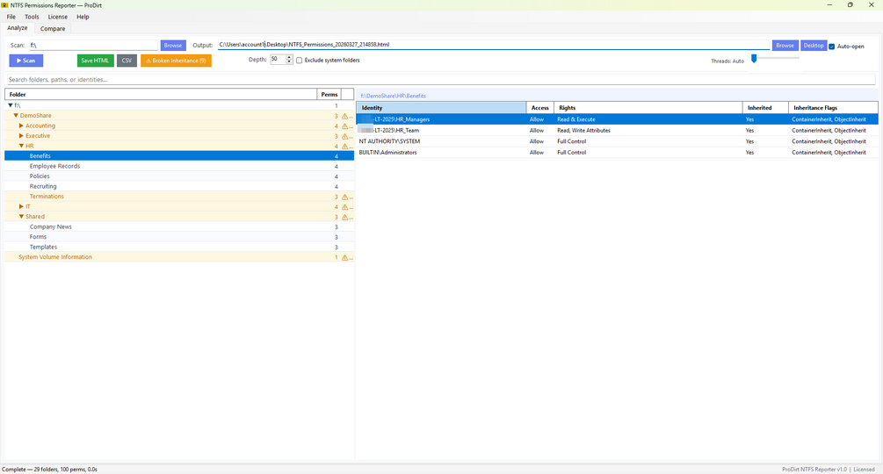Sort by the Rights column header
883x474 pixels.
pos(648,107)
